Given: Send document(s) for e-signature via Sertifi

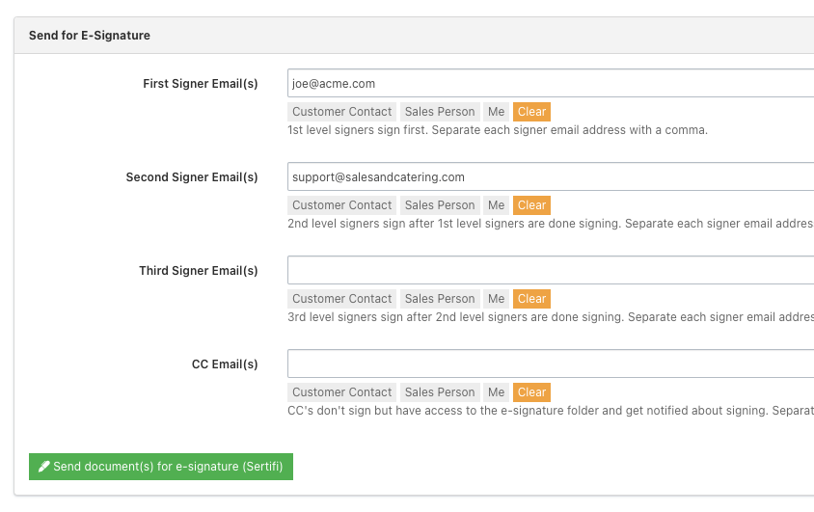Looking at the screenshot, I should 161,467.
